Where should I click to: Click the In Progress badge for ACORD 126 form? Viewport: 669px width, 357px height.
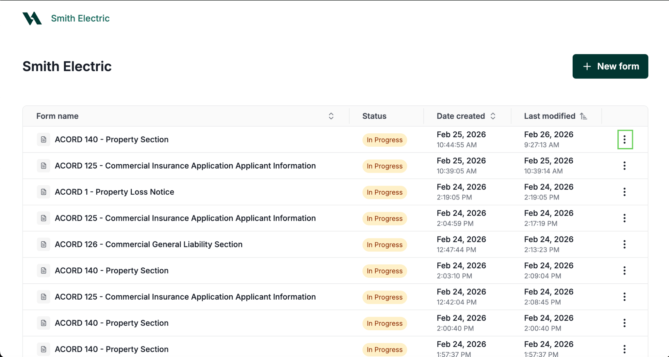384,245
